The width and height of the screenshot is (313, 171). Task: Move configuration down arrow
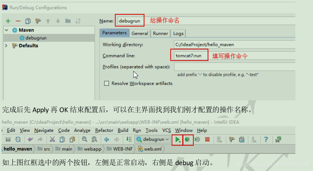pos(58,21)
